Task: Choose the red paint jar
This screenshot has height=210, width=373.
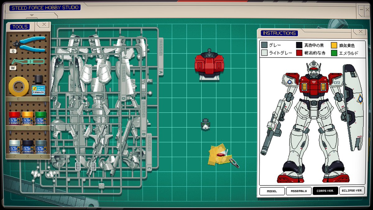Action: pyautogui.click(x=15, y=119)
